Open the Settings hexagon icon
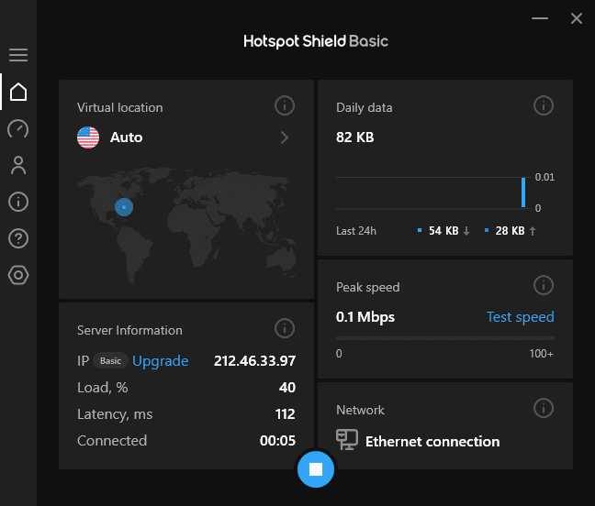This screenshot has height=506, width=595. pyautogui.click(x=18, y=275)
